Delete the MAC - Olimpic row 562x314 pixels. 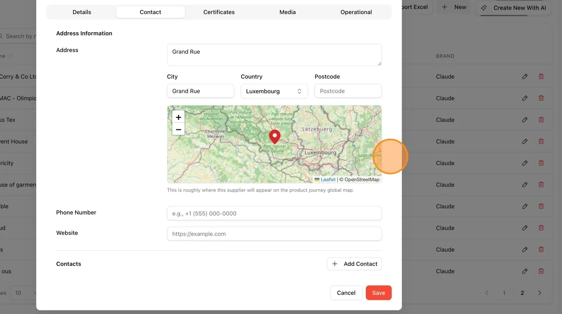coord(541,98)
